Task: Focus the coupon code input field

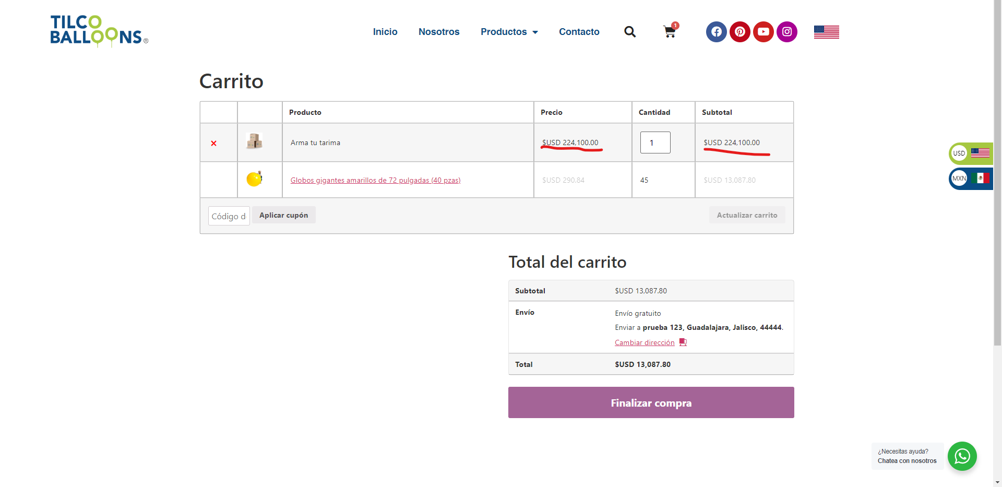Action: click(x=229, y=216)
